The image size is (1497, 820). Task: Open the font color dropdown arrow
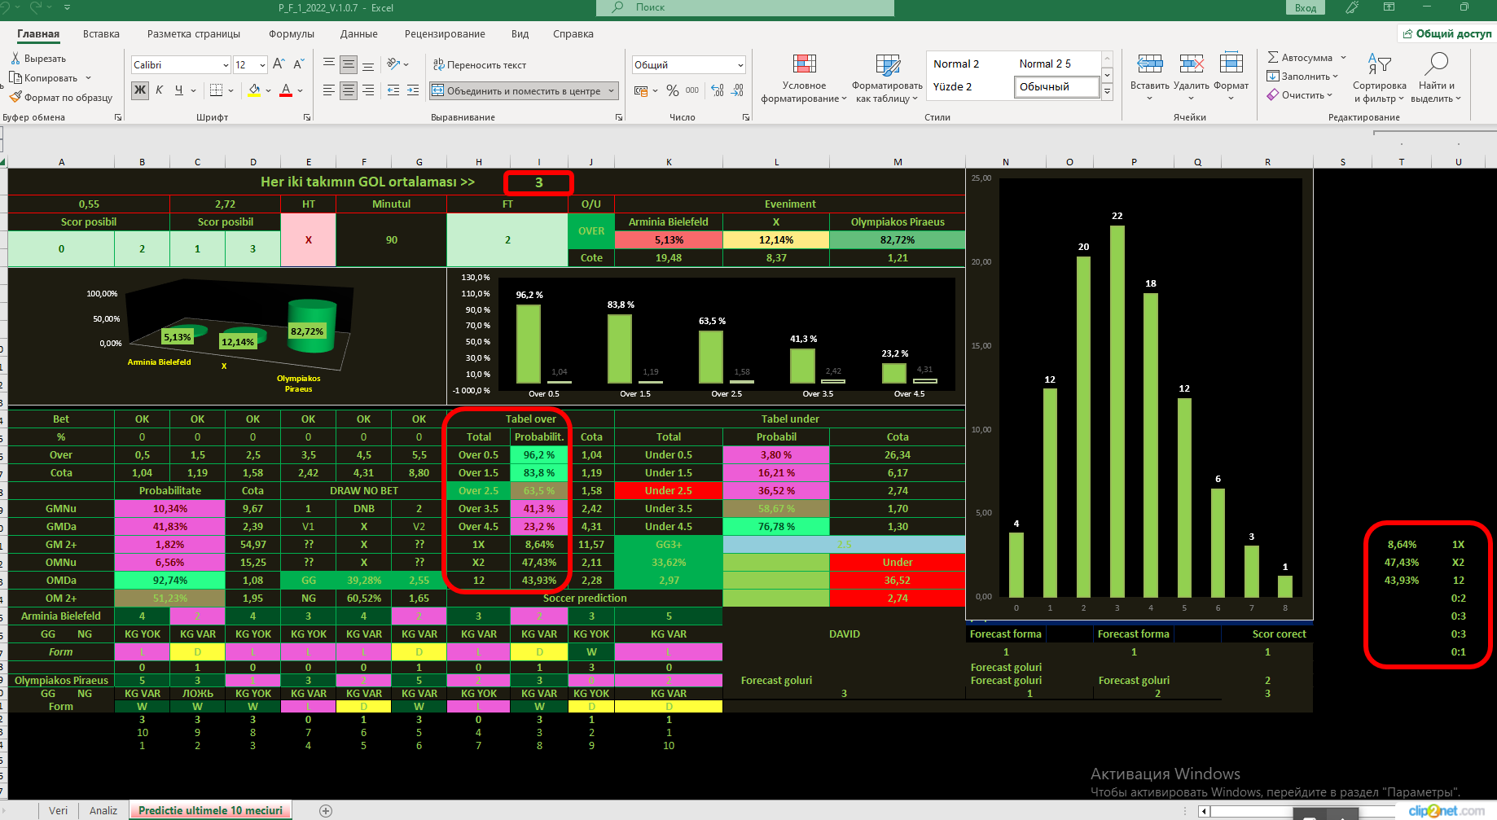point(301,90)
